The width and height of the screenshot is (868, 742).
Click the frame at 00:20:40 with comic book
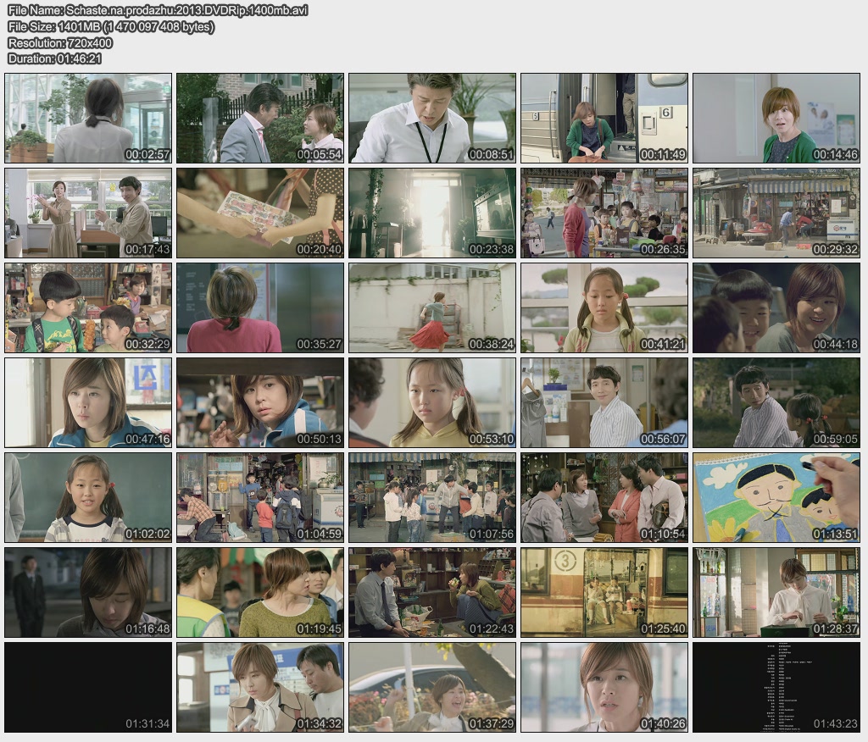[260, 213]
